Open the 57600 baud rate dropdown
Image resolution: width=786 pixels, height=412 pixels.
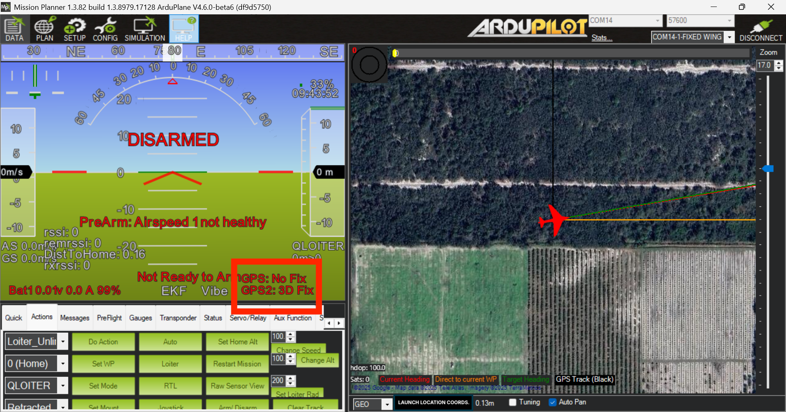(x=729, y=21)
